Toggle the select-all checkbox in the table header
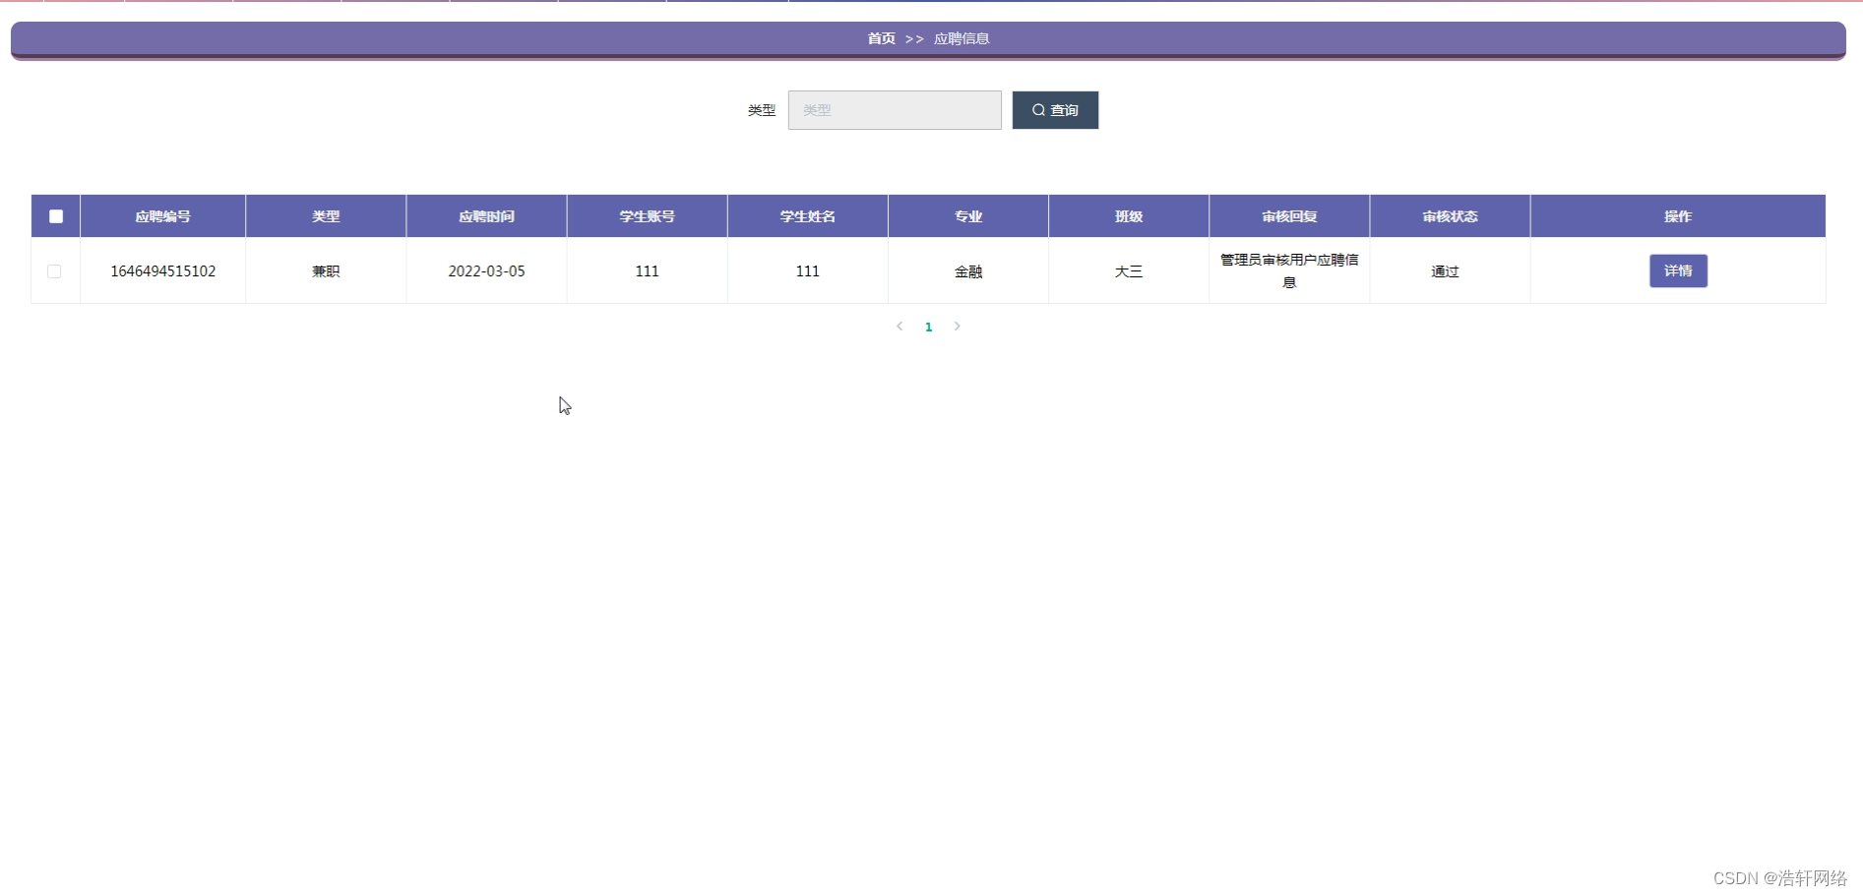The image size is (1863, 896). tap(55, 215)
